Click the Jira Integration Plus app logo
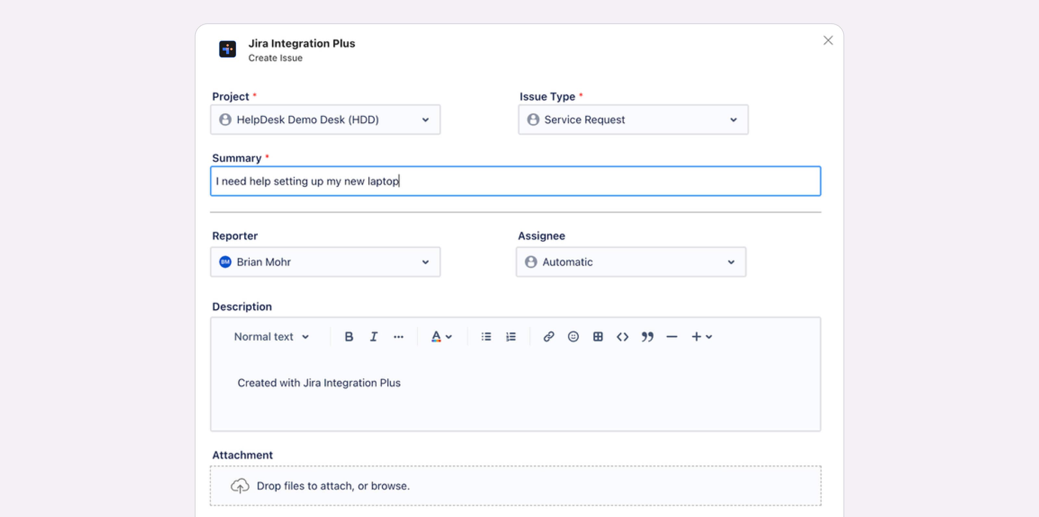Screen dimensions: 1039x517 point(228,49)
